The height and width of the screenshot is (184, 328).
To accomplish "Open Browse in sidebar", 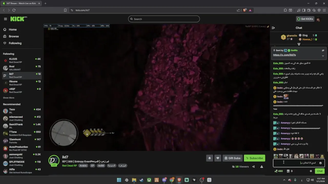I will (x=14, y=36).
